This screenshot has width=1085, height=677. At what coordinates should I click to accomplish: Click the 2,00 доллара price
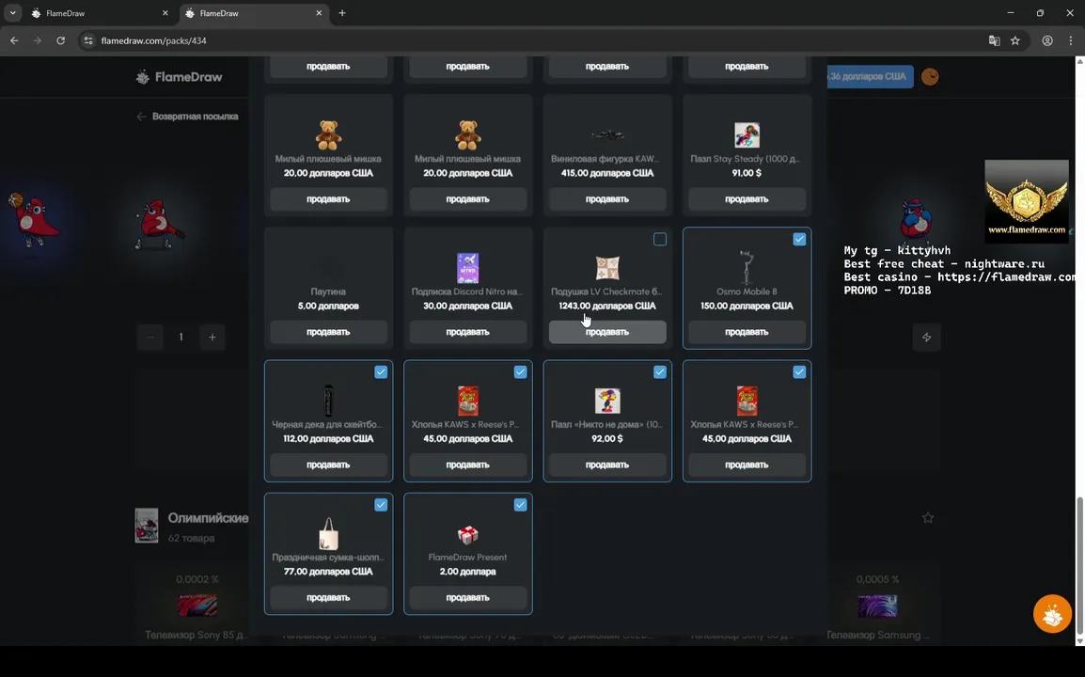(x=468, y=571)
